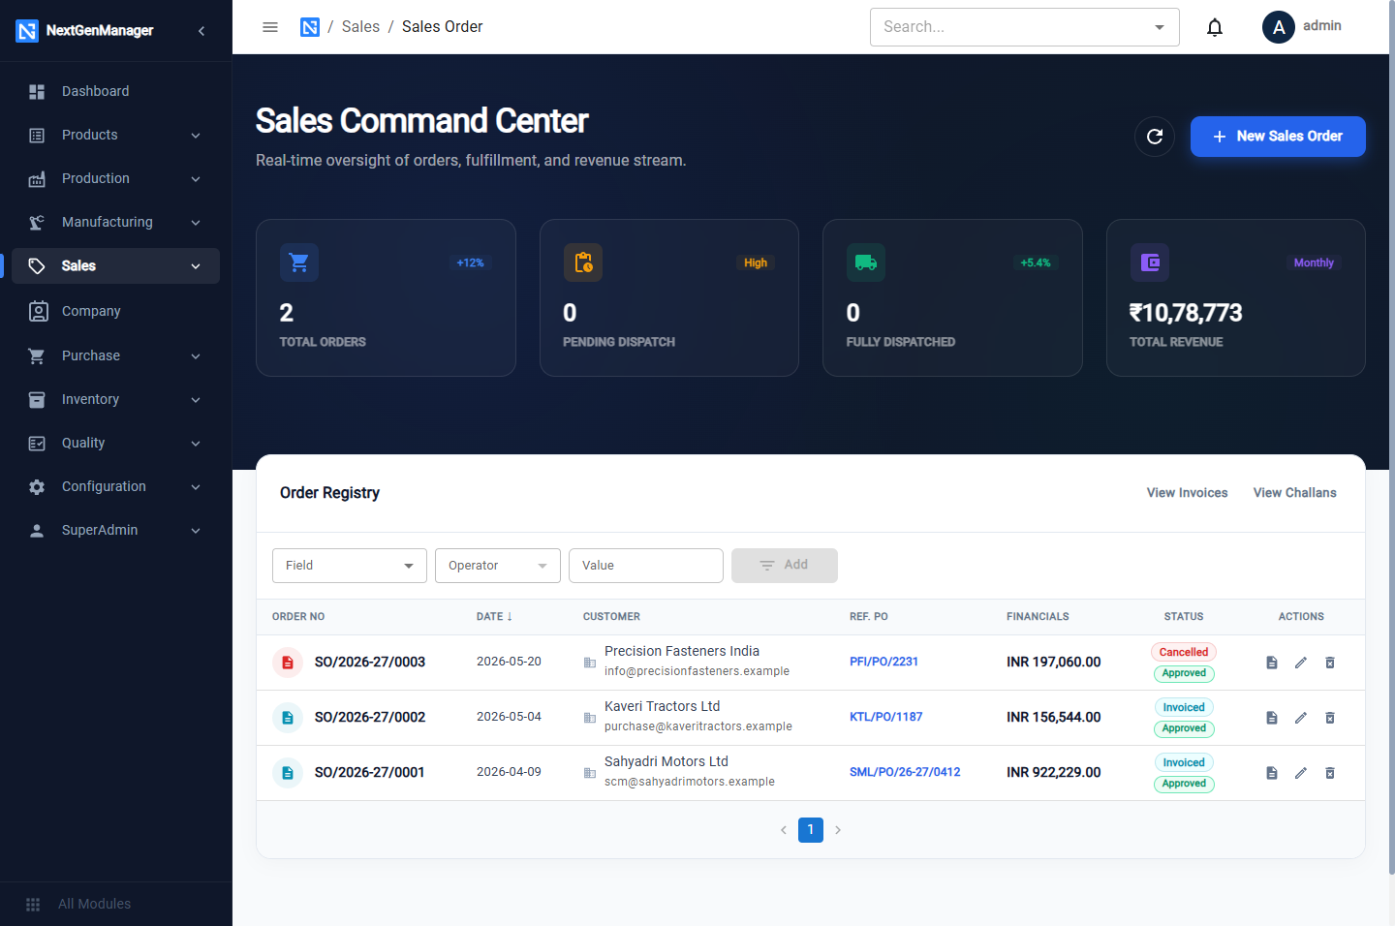View document for order SO/2026-27/0003
This screenshot has width=1395, height=926.
pyautogui.click(x=1272, y=663)
